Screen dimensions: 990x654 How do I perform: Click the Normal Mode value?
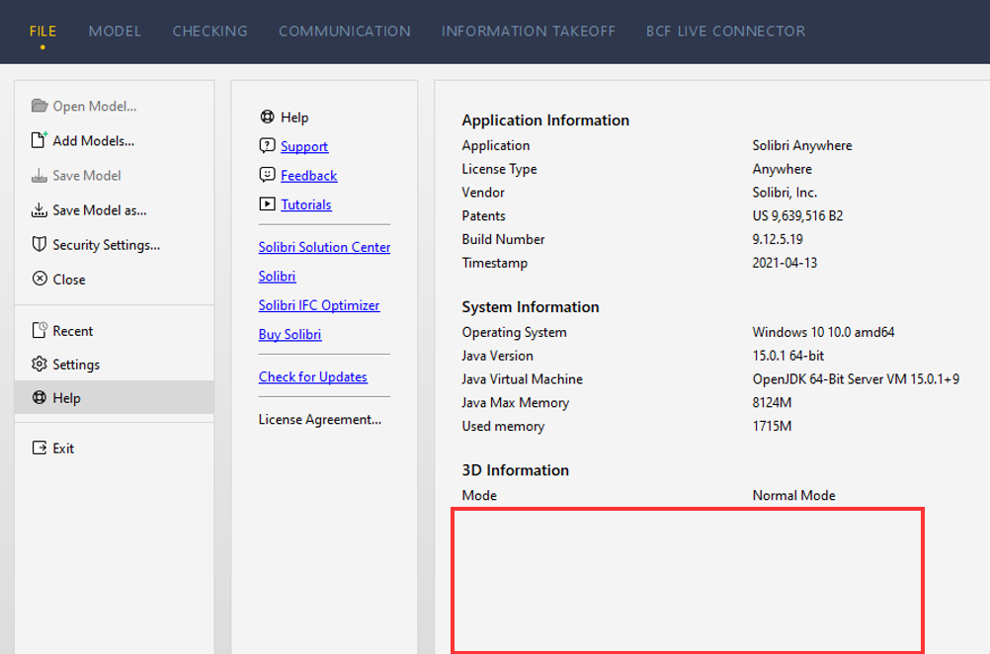click(793, 495)
